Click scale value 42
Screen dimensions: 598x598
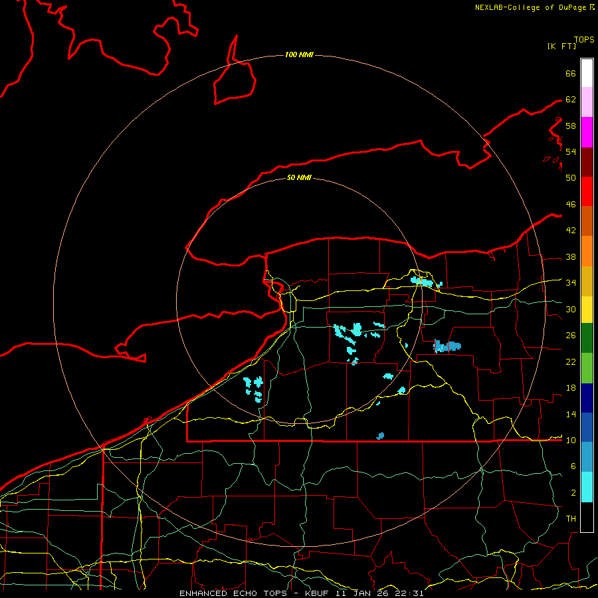pos(571,231)
